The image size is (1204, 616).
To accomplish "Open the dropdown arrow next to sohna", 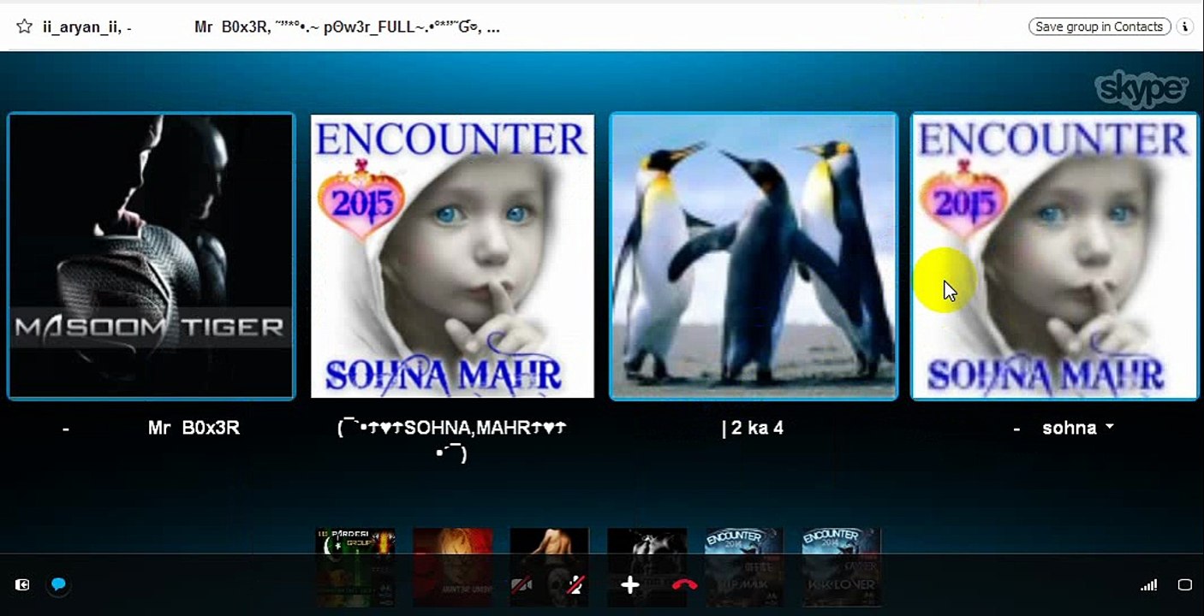I will (1110, 426).
